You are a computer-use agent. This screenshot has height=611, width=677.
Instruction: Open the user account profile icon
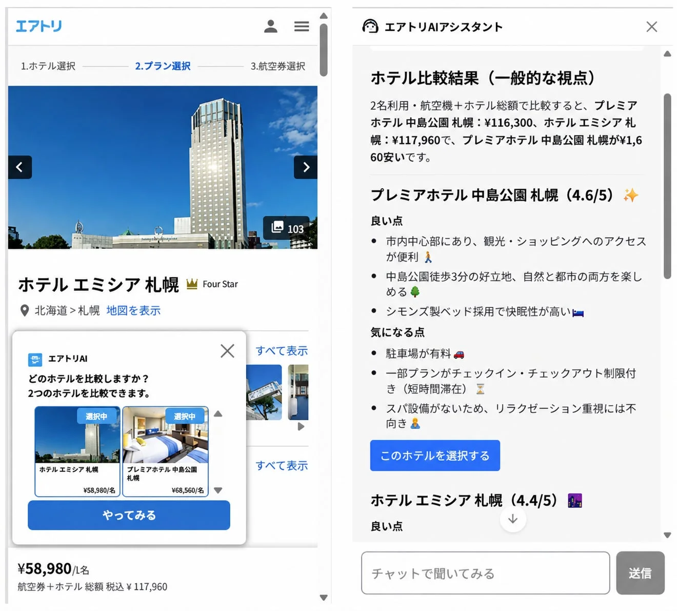[271, 26]
